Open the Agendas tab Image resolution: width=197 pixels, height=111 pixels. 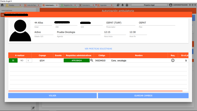tap(104, 5)
